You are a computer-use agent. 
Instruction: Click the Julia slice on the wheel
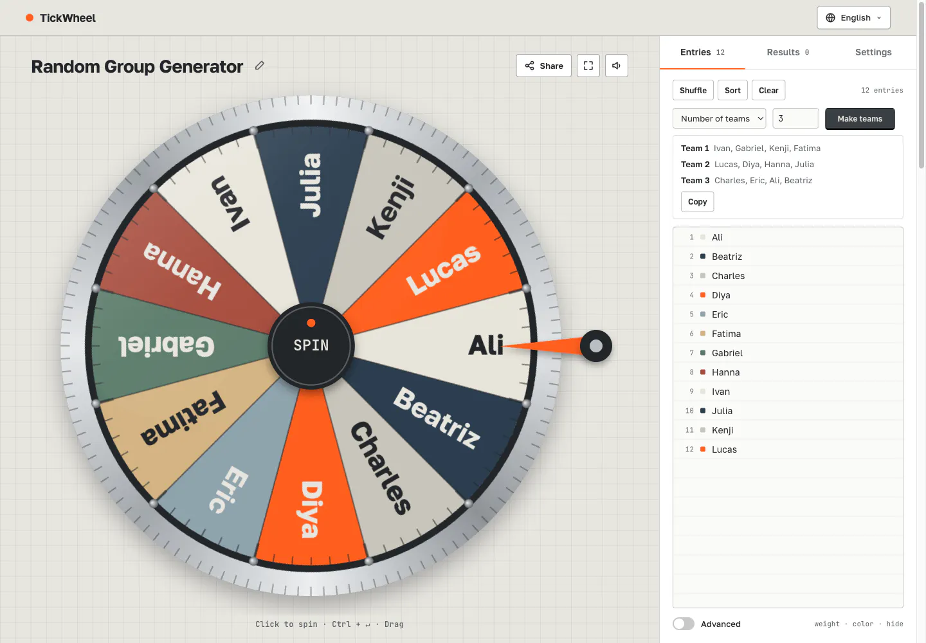pos(311,186)
